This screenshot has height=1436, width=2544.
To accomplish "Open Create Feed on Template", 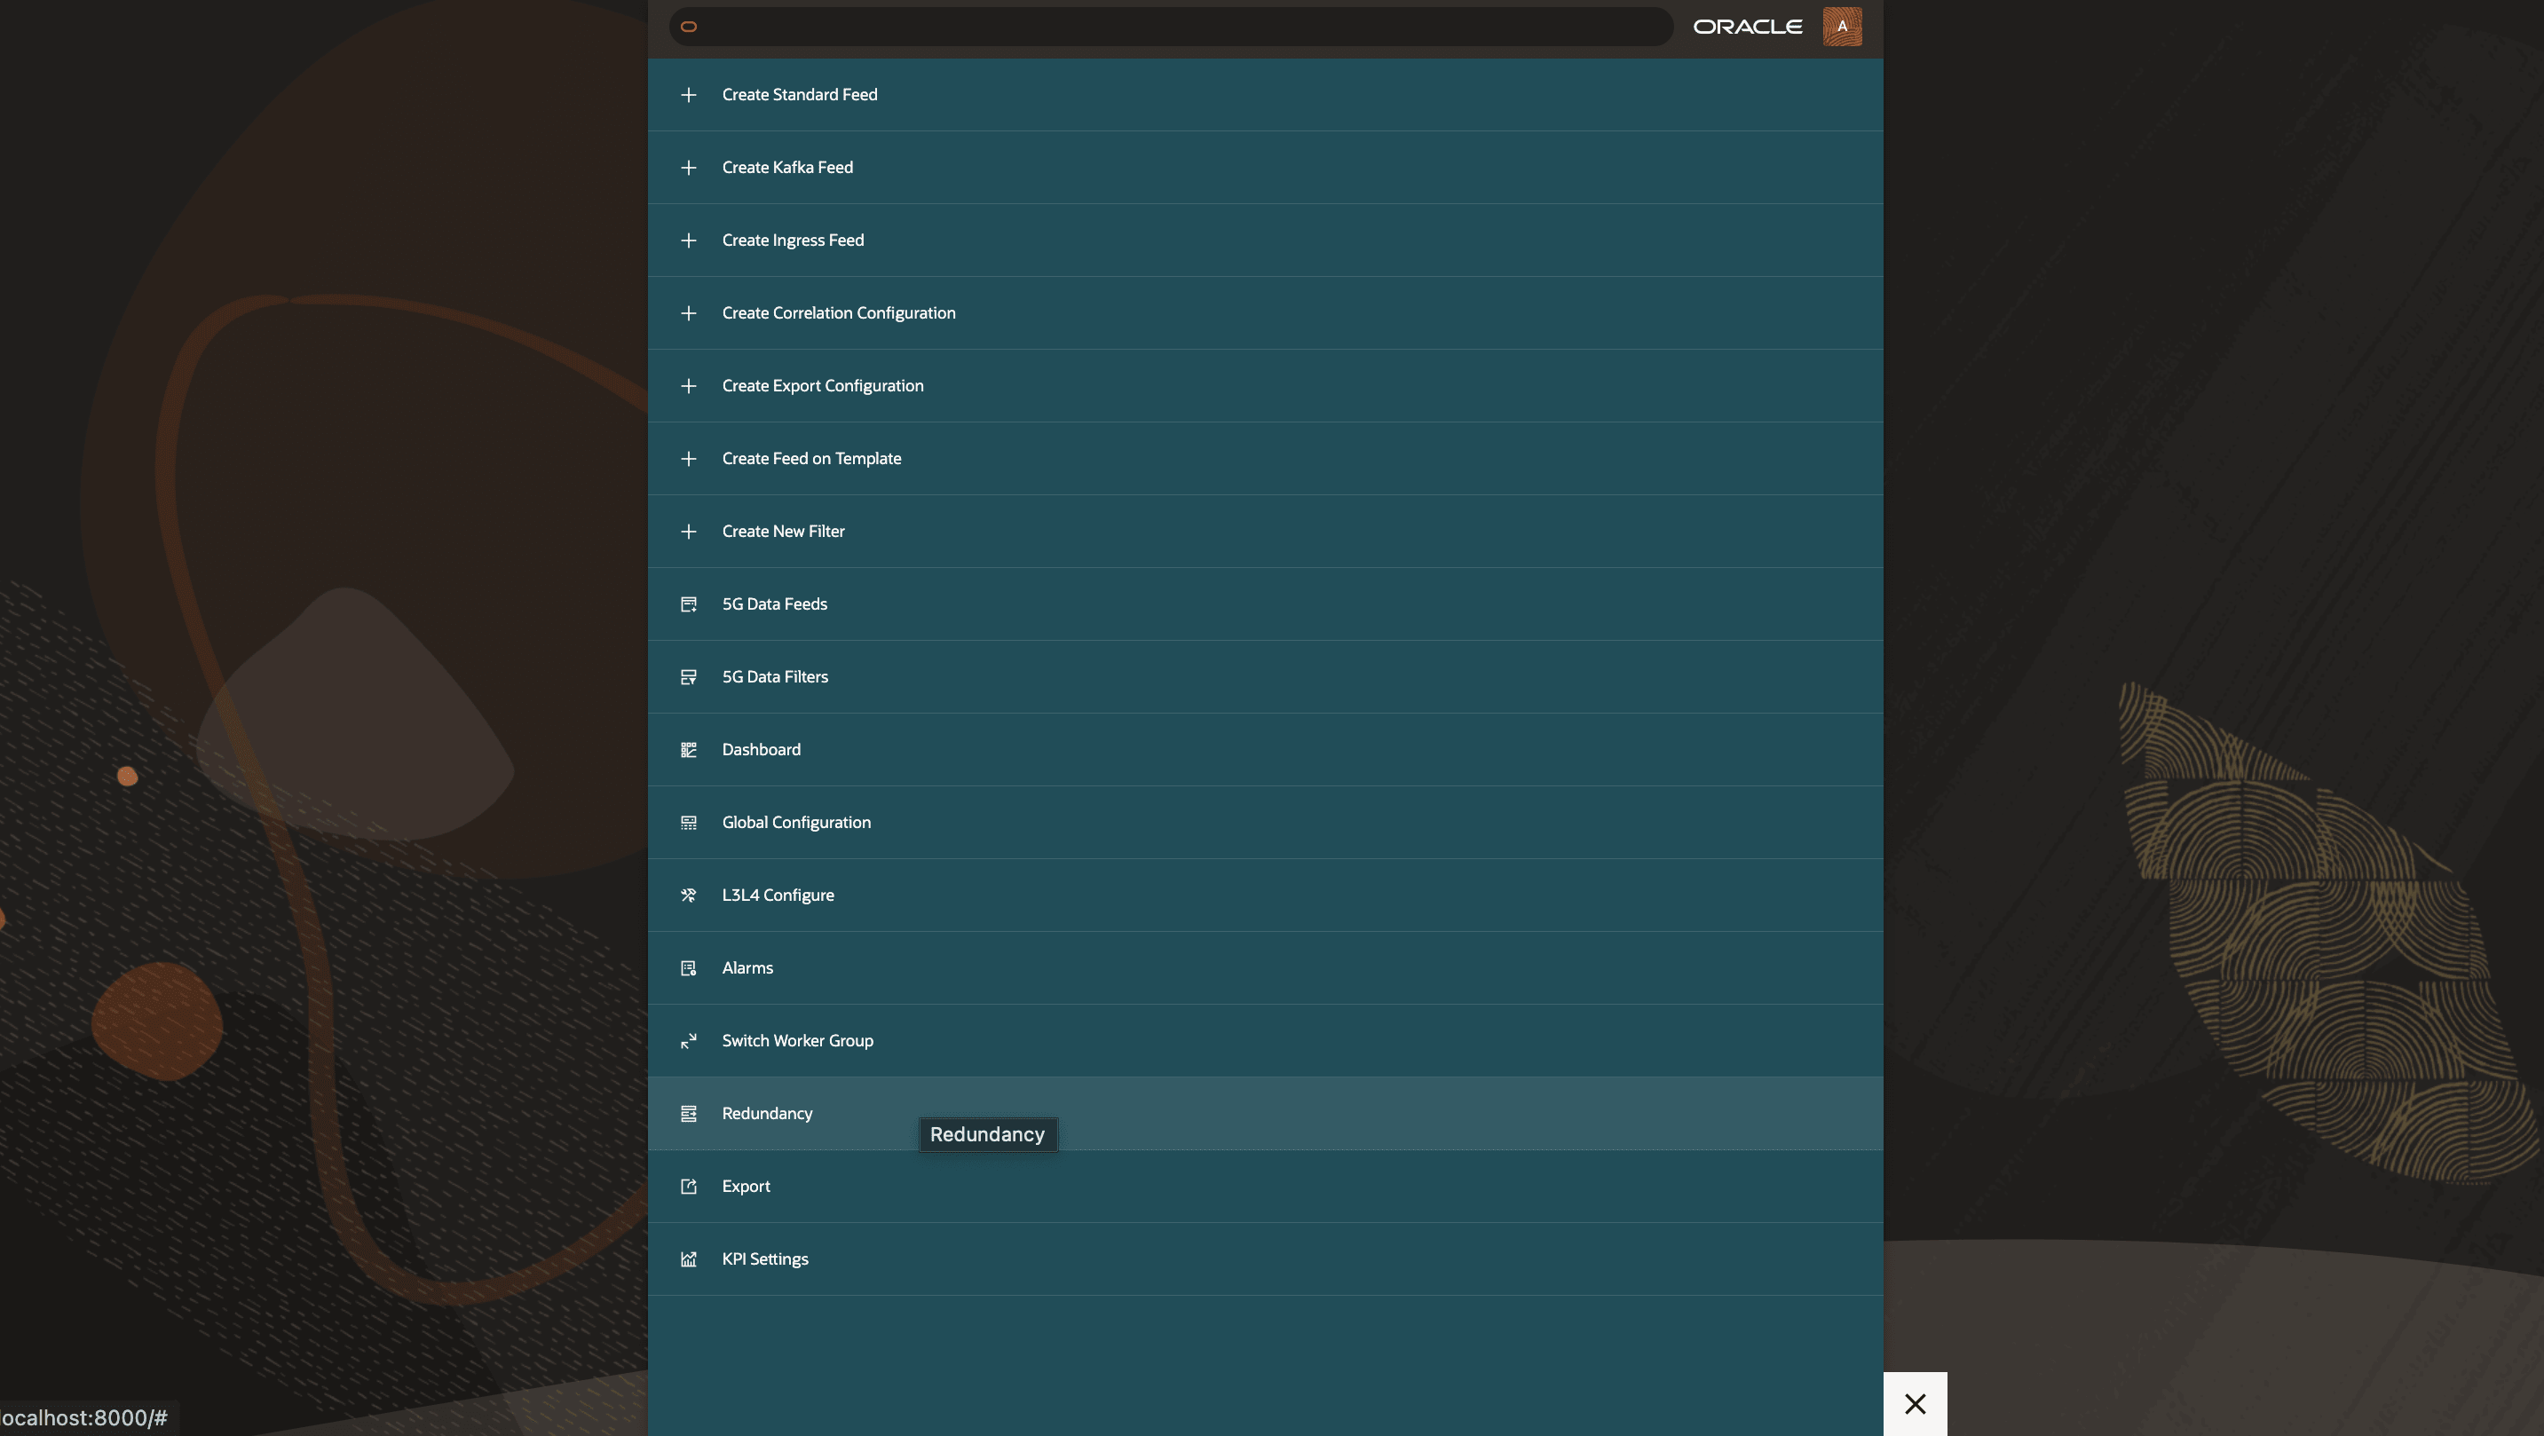I will 810,458.
